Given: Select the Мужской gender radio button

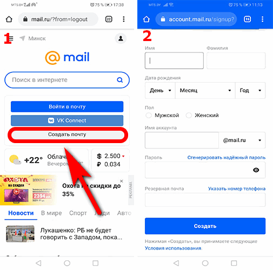Looking at the screenshot, I should pyautogui.click(x=149, y=115).
